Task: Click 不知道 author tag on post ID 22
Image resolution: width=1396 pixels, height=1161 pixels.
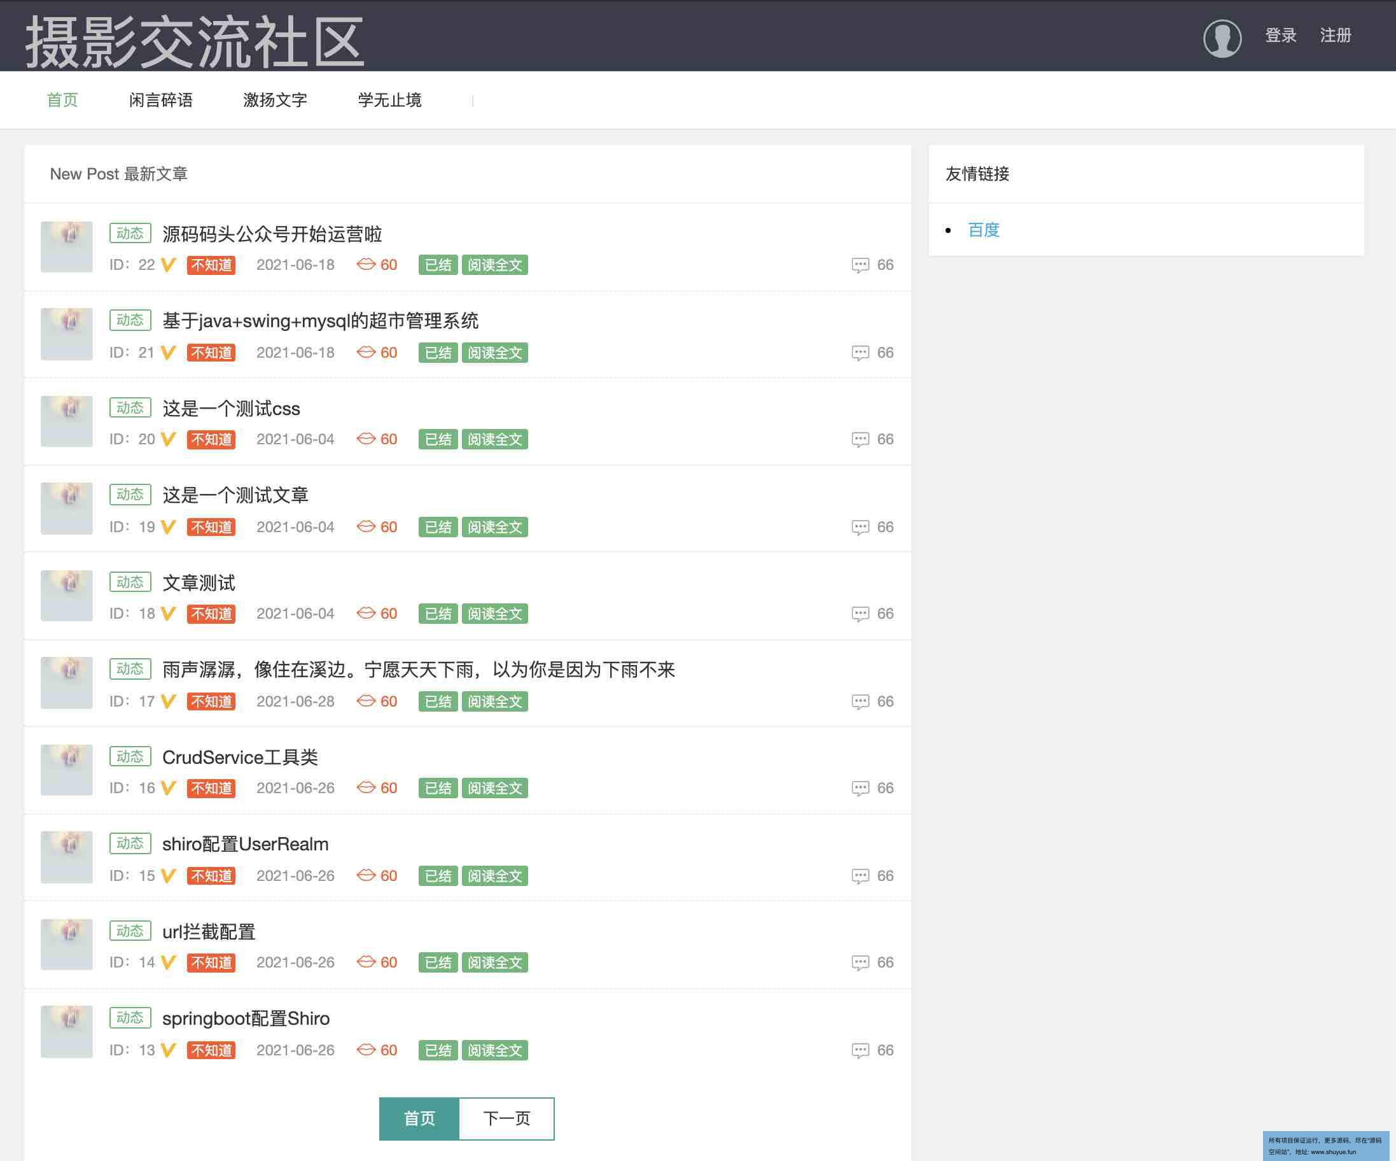Action: tap(211, 265)
